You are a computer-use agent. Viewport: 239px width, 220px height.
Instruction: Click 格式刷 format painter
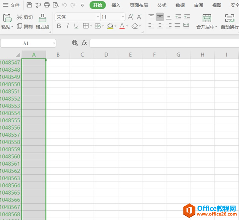(x=42, y=22)
